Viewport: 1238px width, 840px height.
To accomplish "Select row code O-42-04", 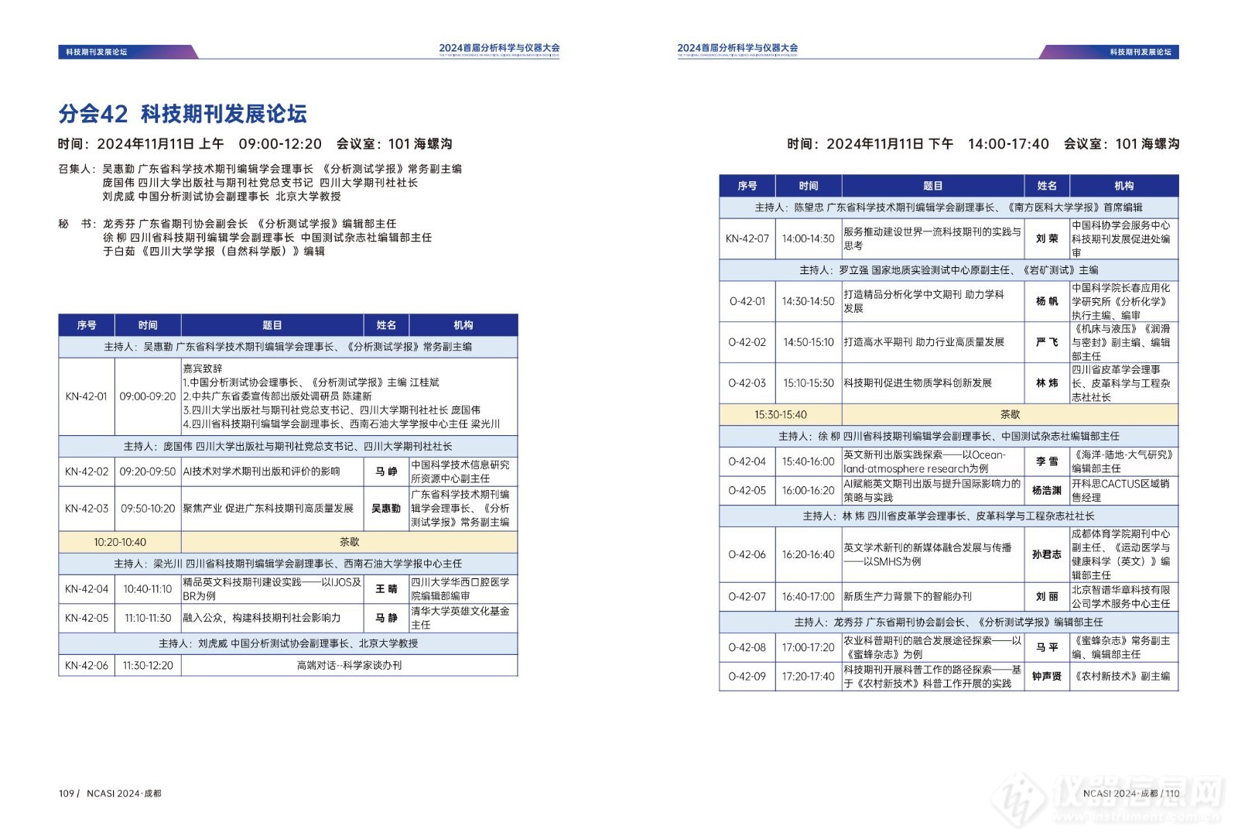I will tap(747, 461).
